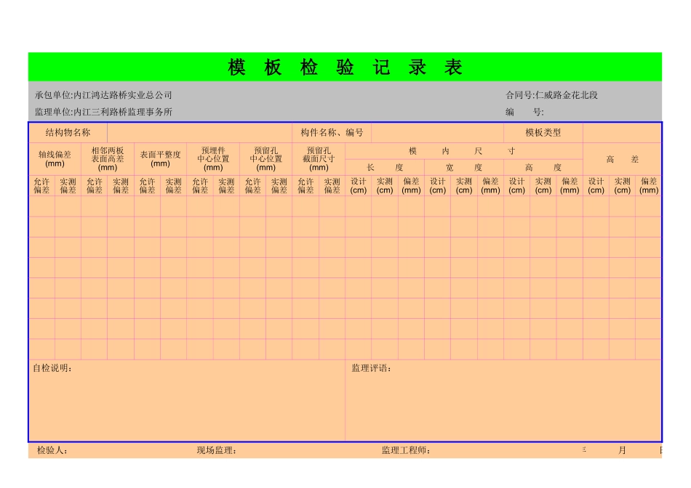Viewport: 691px width, 488px height.
Task: Click the 现场监理 field at bottom
Action: [x=213, y=450]
